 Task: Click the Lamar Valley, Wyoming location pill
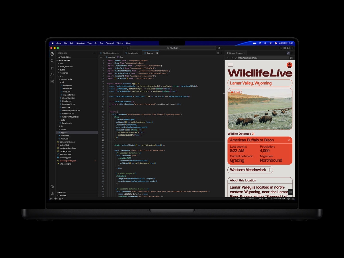[x=260, y=83]
